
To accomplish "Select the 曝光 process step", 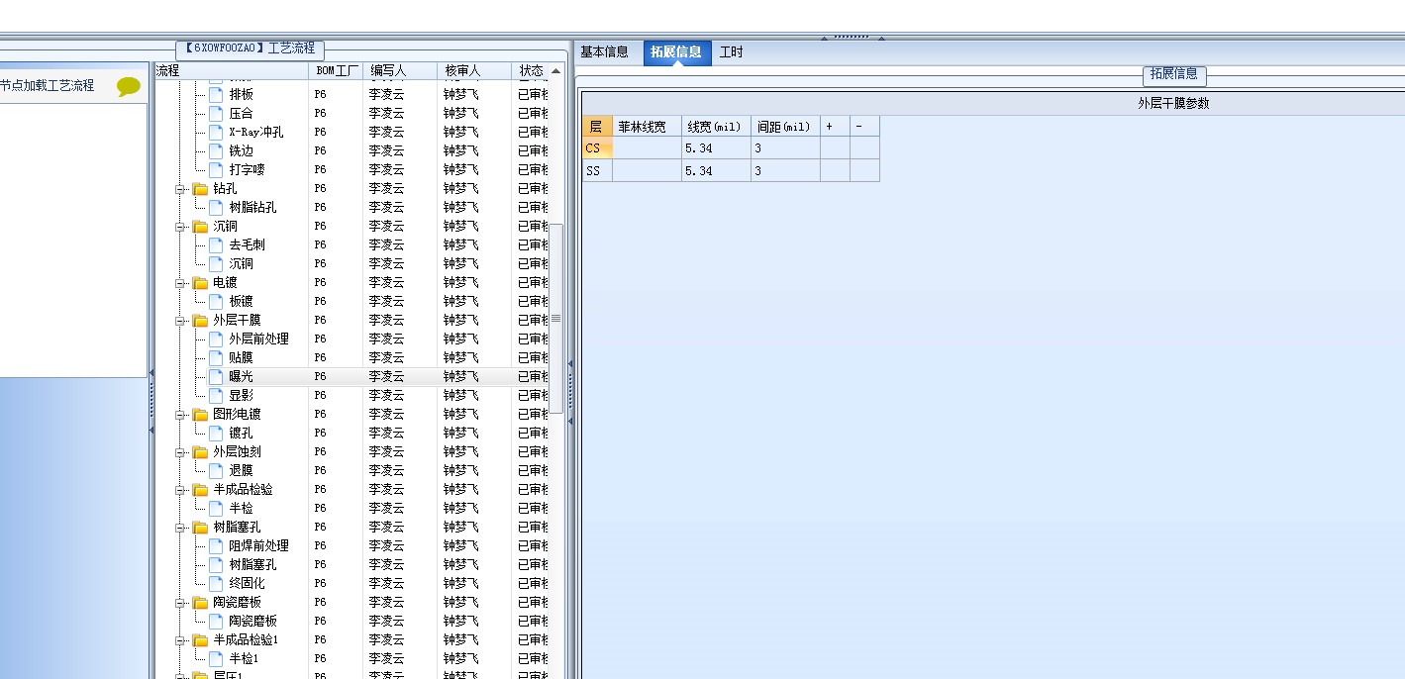I will coord(241,376).
